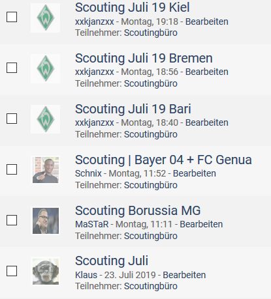Viewport: 271px width, 299px height.
Task: Open Schnix's profile picture
Action: 46,170
